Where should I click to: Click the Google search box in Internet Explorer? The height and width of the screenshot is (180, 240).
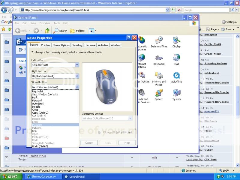206,10
